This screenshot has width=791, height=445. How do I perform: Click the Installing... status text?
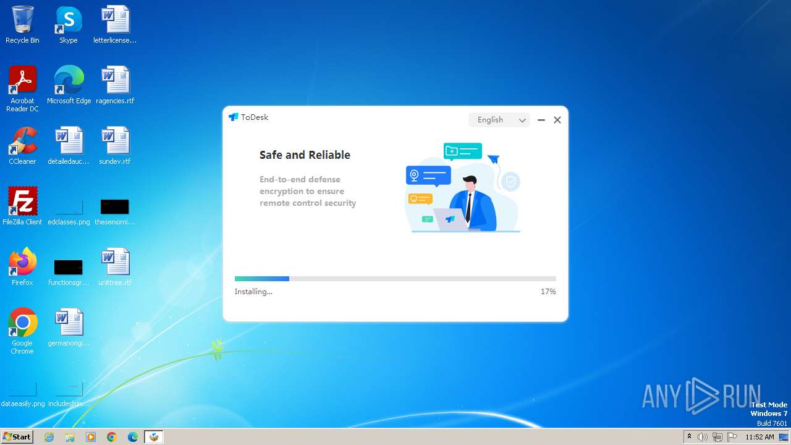[253, 292]
